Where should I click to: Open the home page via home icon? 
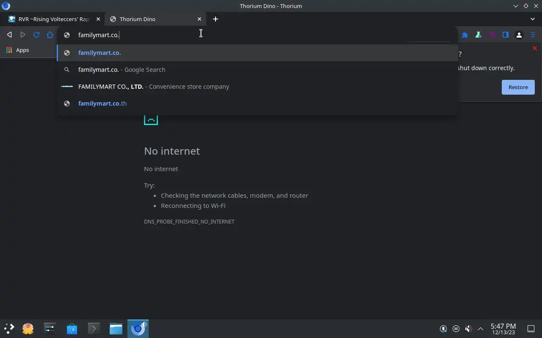(x=50, y=35)
